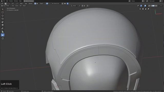Click the View Layer name field

pos(154,1)
